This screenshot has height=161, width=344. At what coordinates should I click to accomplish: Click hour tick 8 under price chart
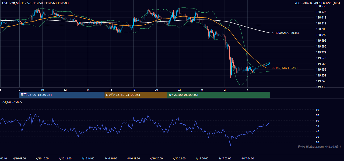[x=19, y=90]
